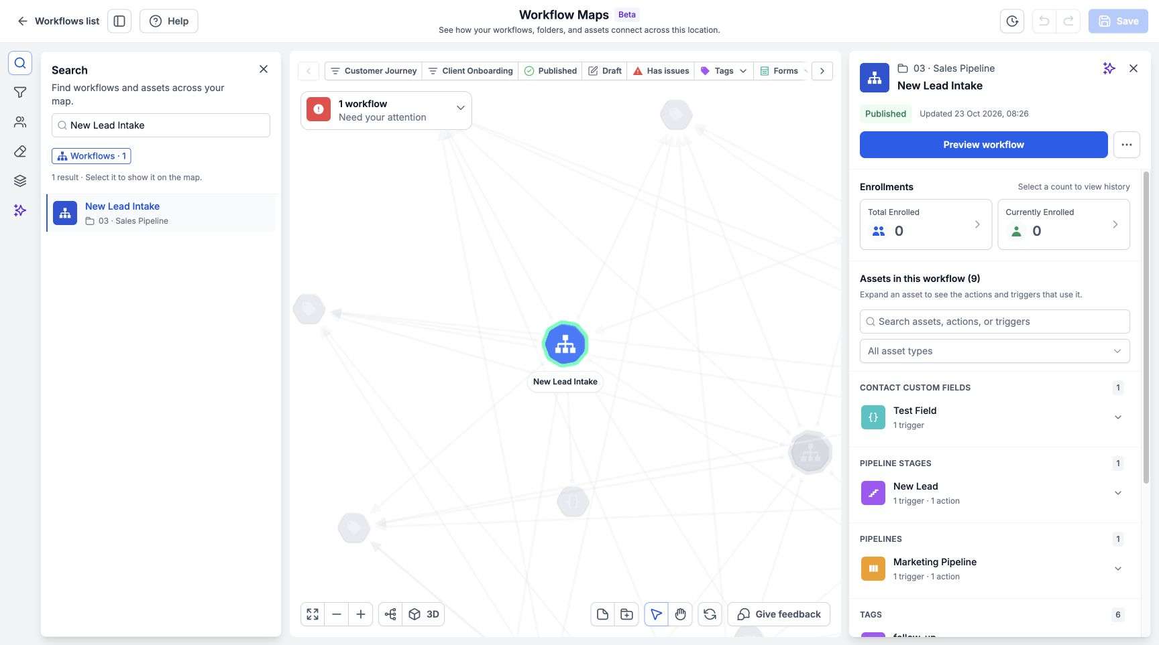The height and width of the screenshot is (645, 1159).
Task: Open All asset types dropdown
Action: tap(995, 351)
